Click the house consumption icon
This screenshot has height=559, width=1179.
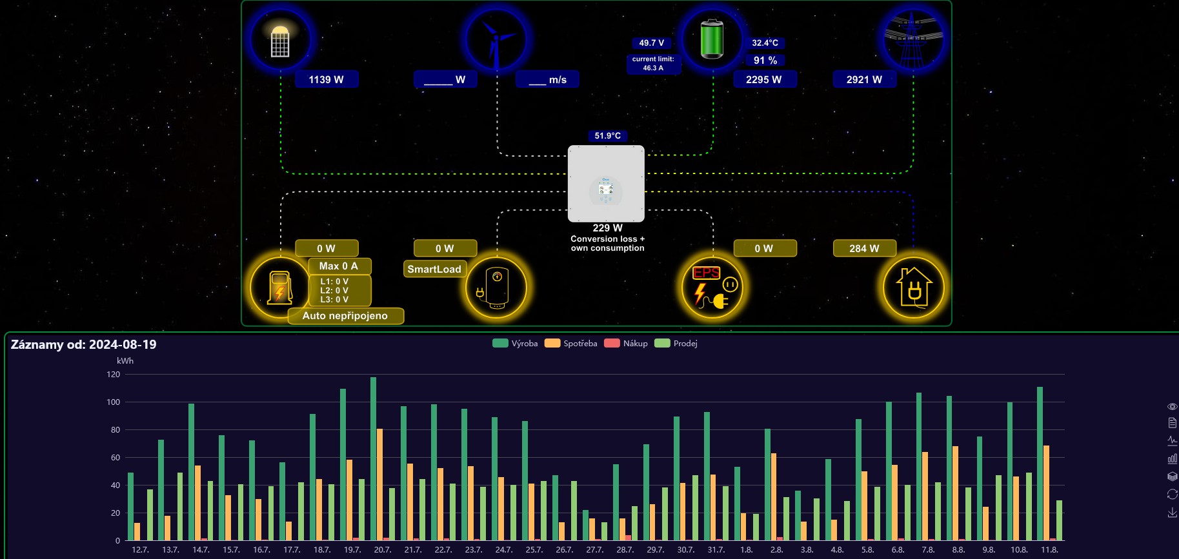point(913,288)
